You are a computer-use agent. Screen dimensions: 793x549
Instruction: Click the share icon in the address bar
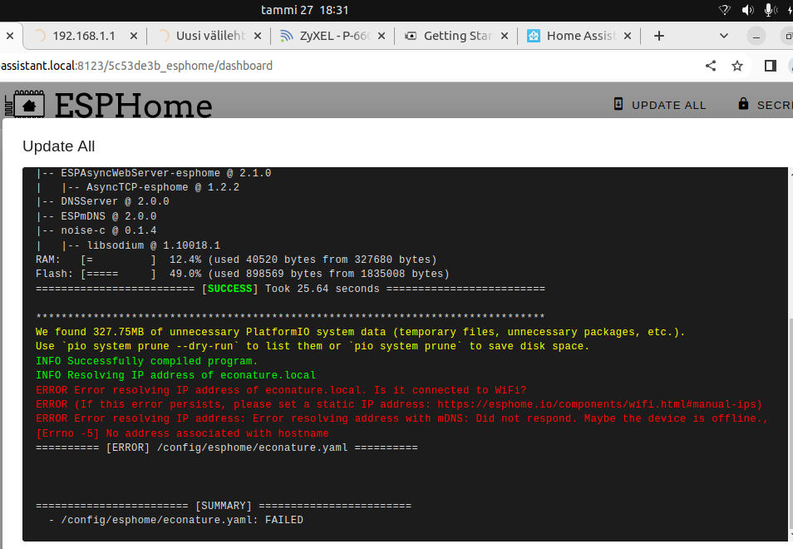710,65
